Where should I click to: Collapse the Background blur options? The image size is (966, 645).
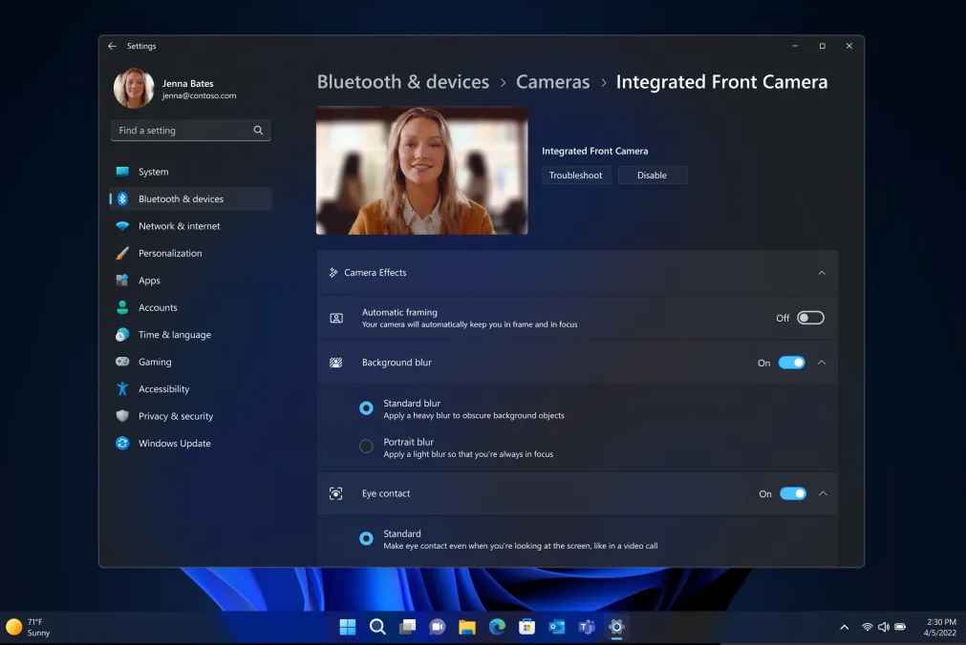(x=822, y=363)
